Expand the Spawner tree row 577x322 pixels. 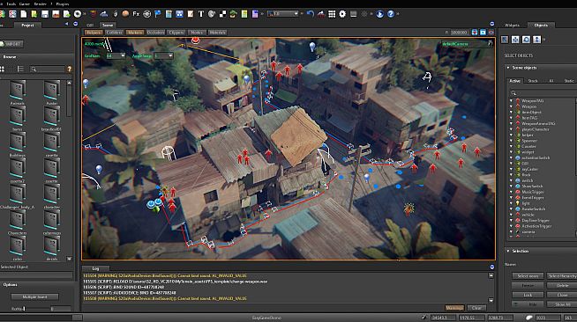pyautogui.click(x=511, y=141)
